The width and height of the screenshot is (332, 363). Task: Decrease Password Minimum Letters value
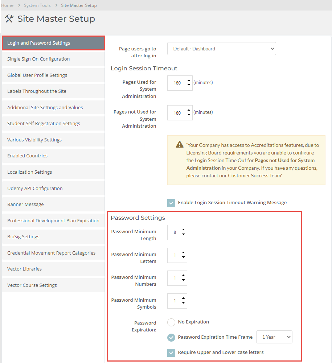tap(183, 257)
